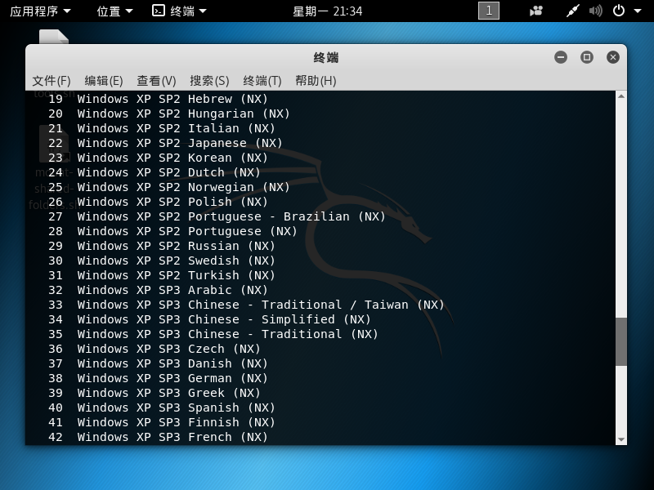Click the line '35 Windows XP SP3 Chinese - Traditional (NX)'

coord(213,334)
